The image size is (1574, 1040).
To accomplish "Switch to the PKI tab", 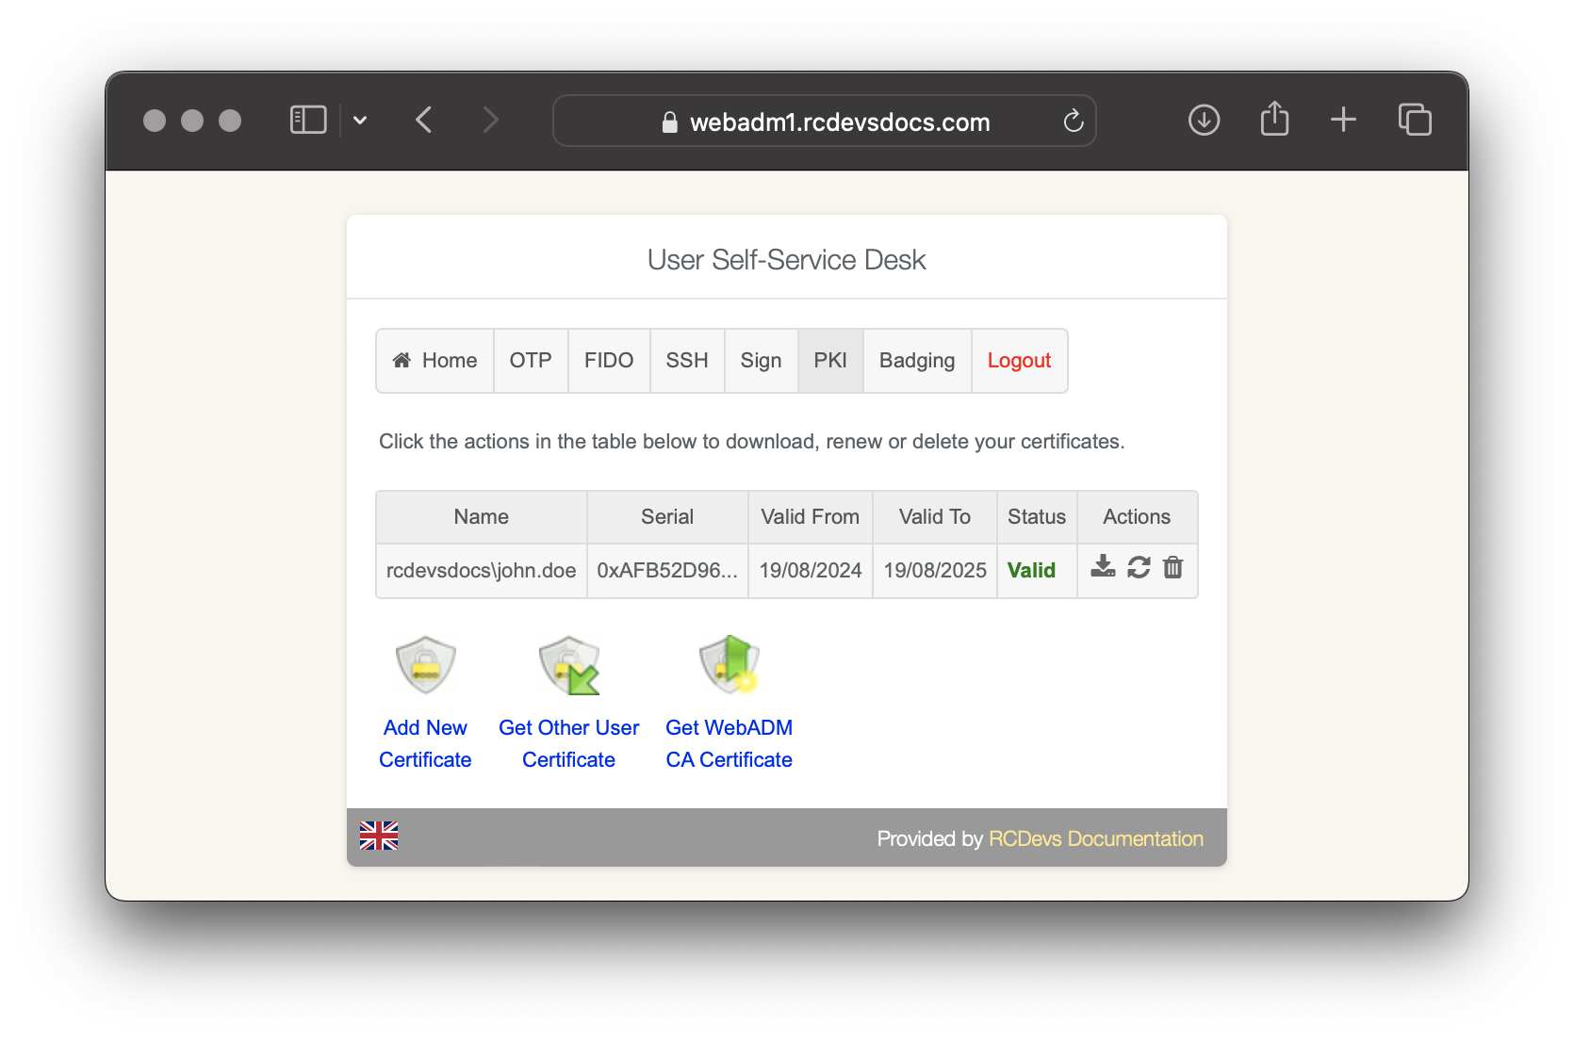I will [830, 360].
